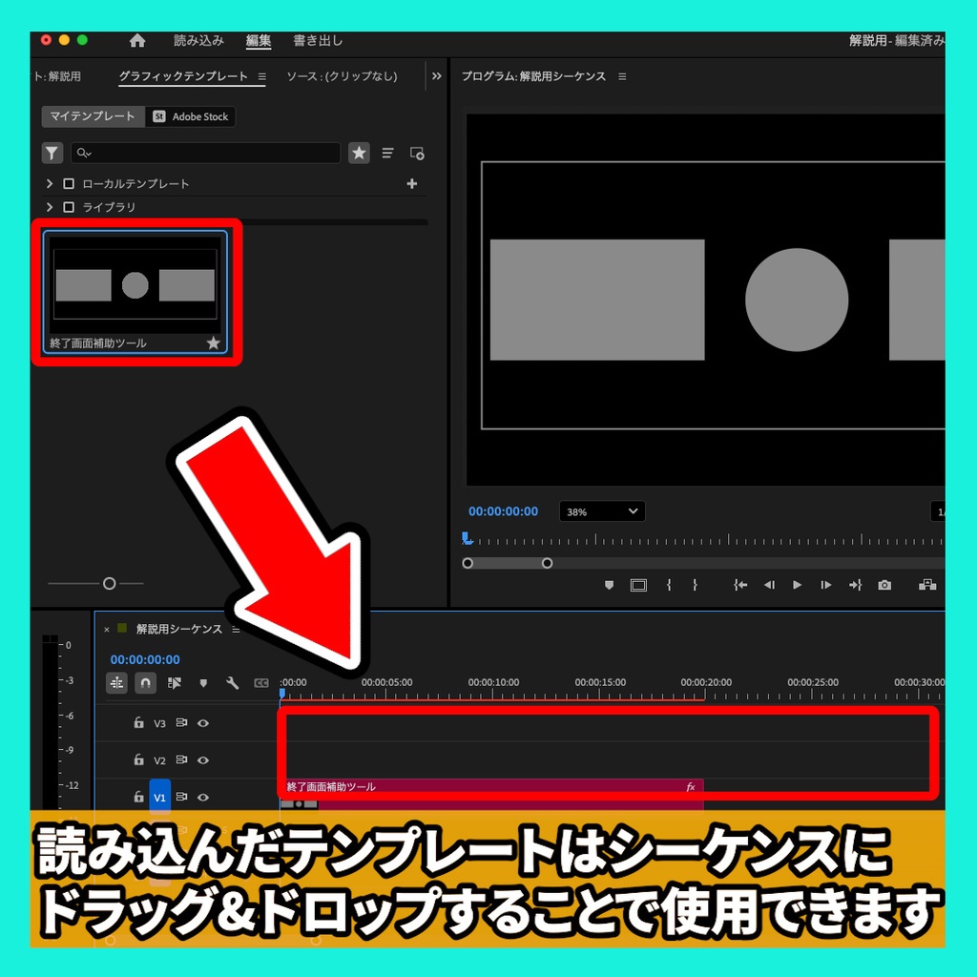Click the closed captions (CC) icon

(x=260, y=683)
